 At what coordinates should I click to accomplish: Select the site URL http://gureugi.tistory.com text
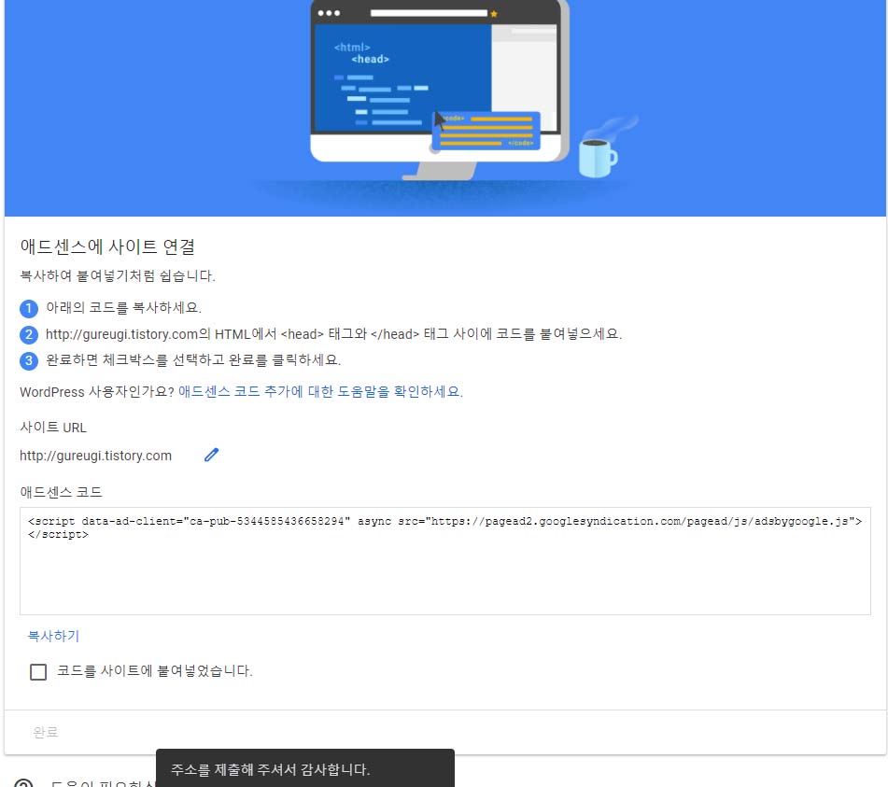pyautogui.click(x=95, y=456)
